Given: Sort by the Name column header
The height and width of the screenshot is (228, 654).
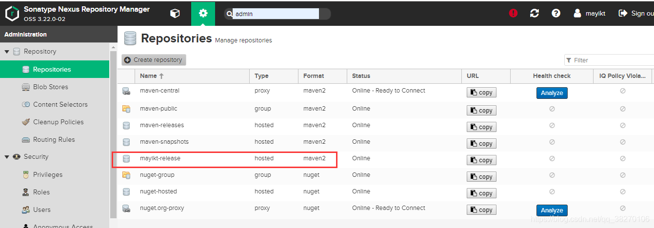Looking at the screenshot, I should pyautogui.click(x=193, y=76).
